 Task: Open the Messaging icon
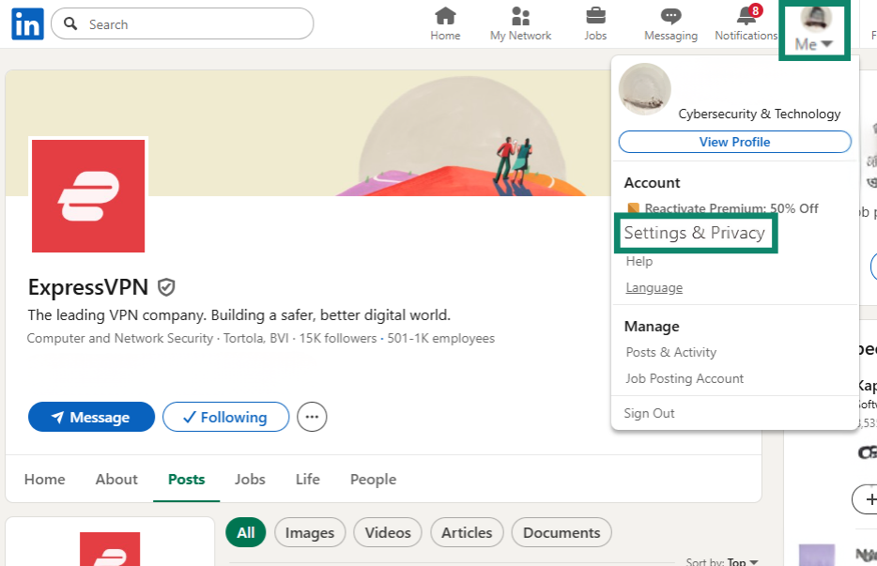(670, 17)
